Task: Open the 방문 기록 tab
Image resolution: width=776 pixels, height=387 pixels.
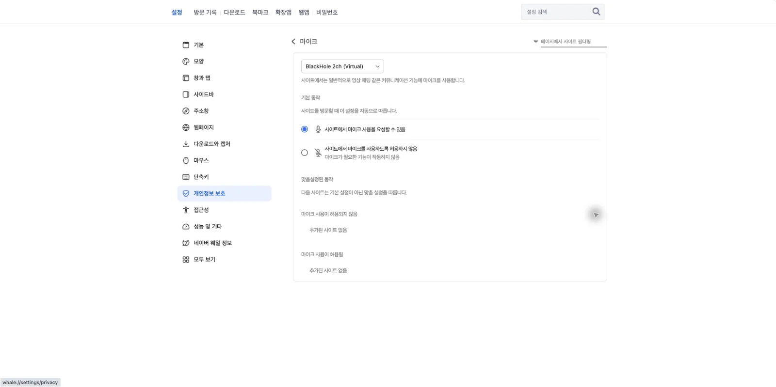Action: coord(205,12)
